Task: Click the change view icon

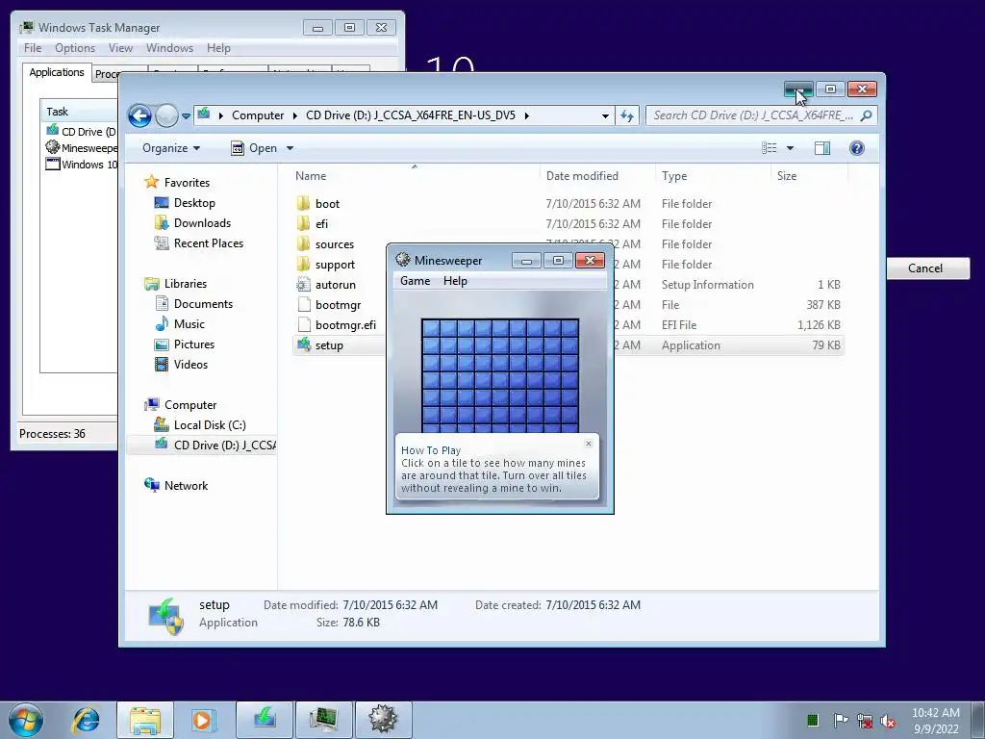Action: pyautogui.click(x=769, y=148)
